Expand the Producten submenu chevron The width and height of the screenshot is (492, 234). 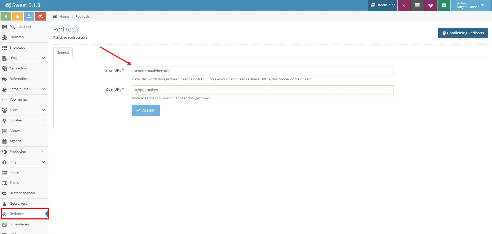tap(43, 152)
